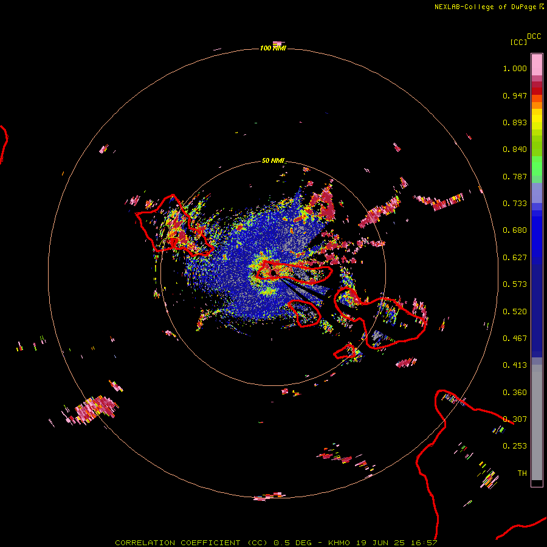Click the 0.947 value on the color scale
Image resolution: width=547 pixels, height=547 pixels.
pyautogui.click(x=515, y=95)
